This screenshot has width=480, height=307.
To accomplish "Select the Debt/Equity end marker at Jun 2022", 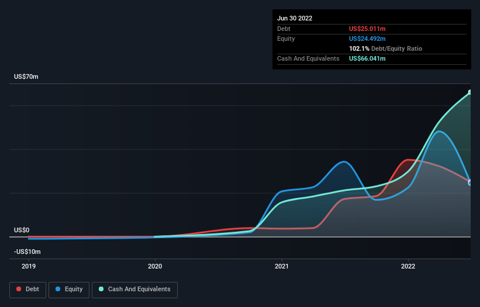I will tap(470, 182).
